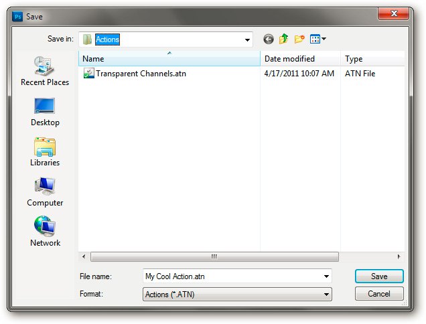The image size is (426, 324).
Task: Sort by Date modified column
Action: tap(301, 59)
